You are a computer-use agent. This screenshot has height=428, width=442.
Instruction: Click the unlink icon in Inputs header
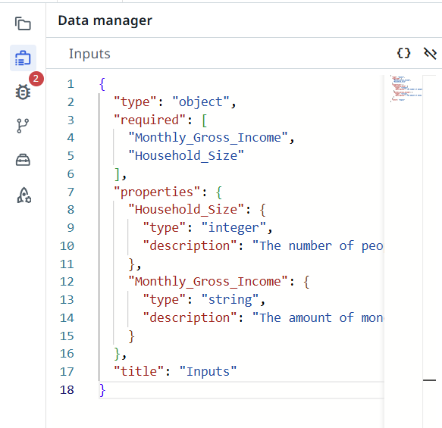click(430, 53)
